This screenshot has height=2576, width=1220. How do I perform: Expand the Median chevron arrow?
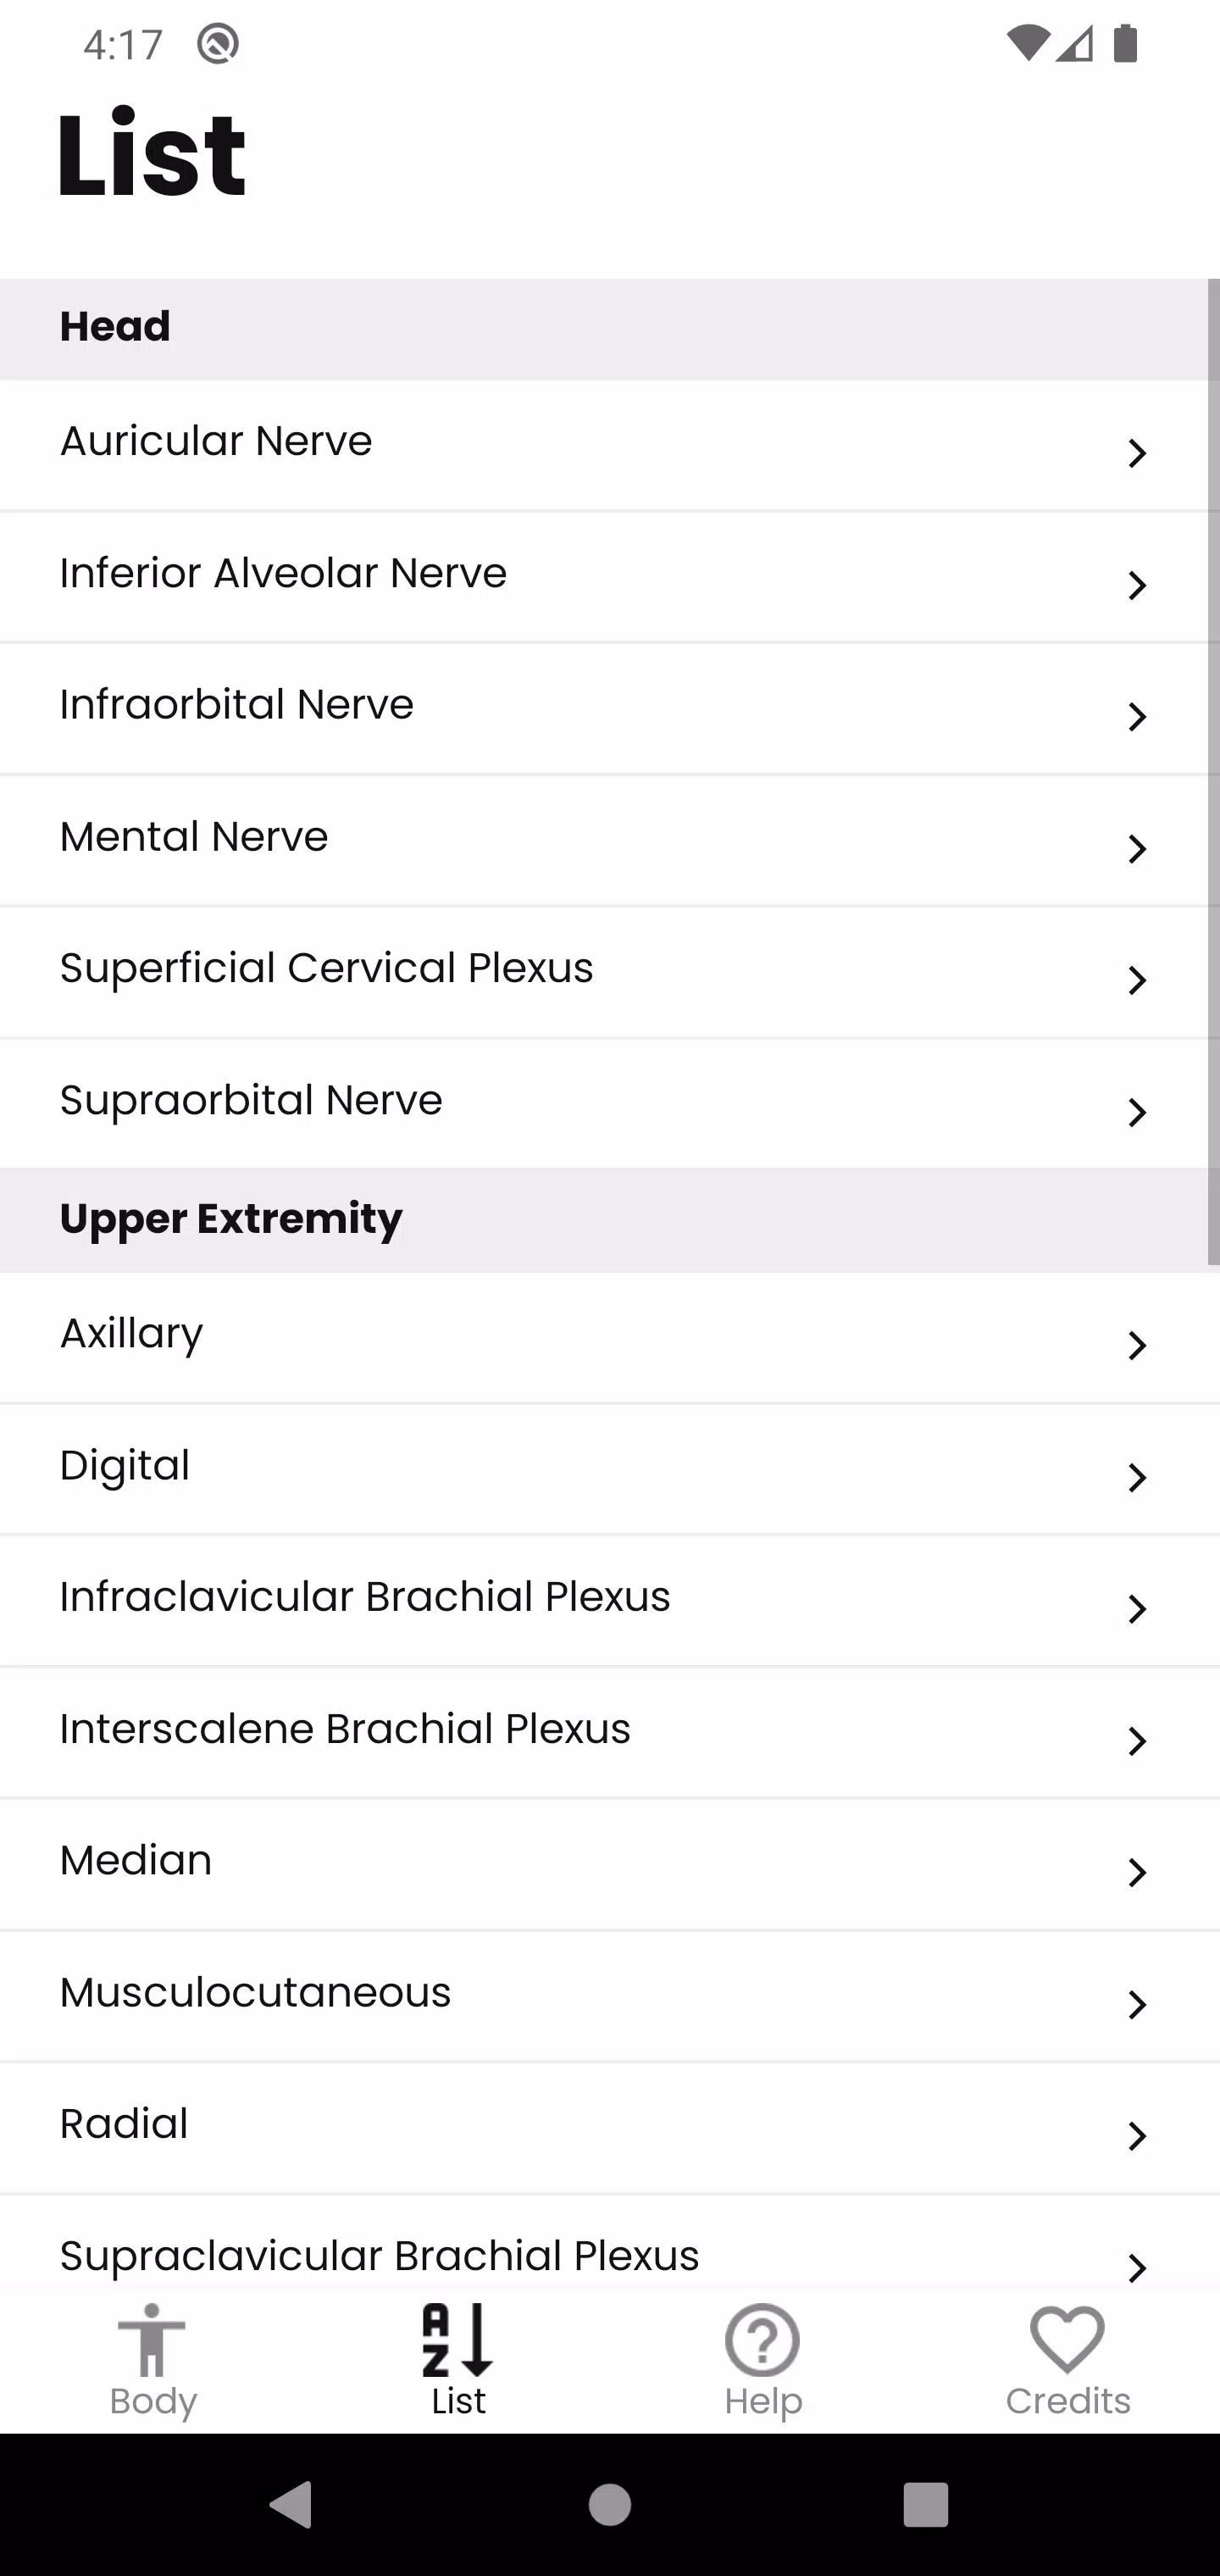[x=1137, y=1872]
